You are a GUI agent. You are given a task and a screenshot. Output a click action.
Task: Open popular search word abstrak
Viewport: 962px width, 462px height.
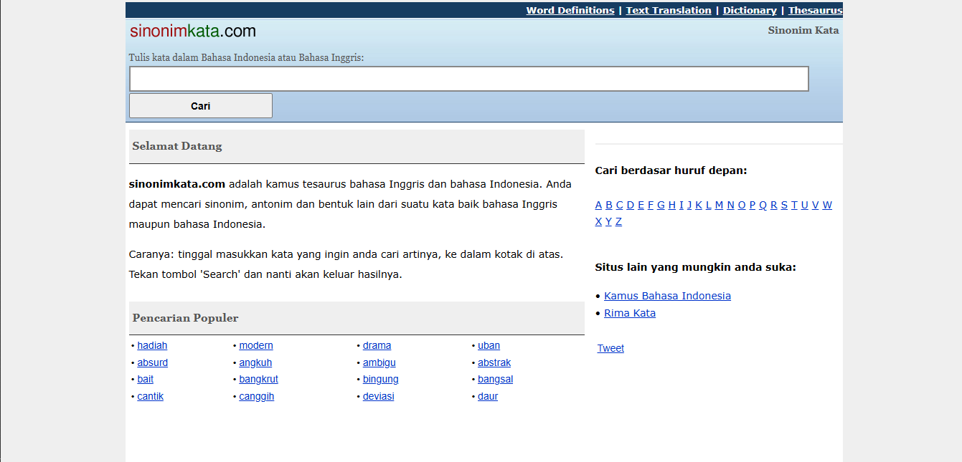point(495,362)
